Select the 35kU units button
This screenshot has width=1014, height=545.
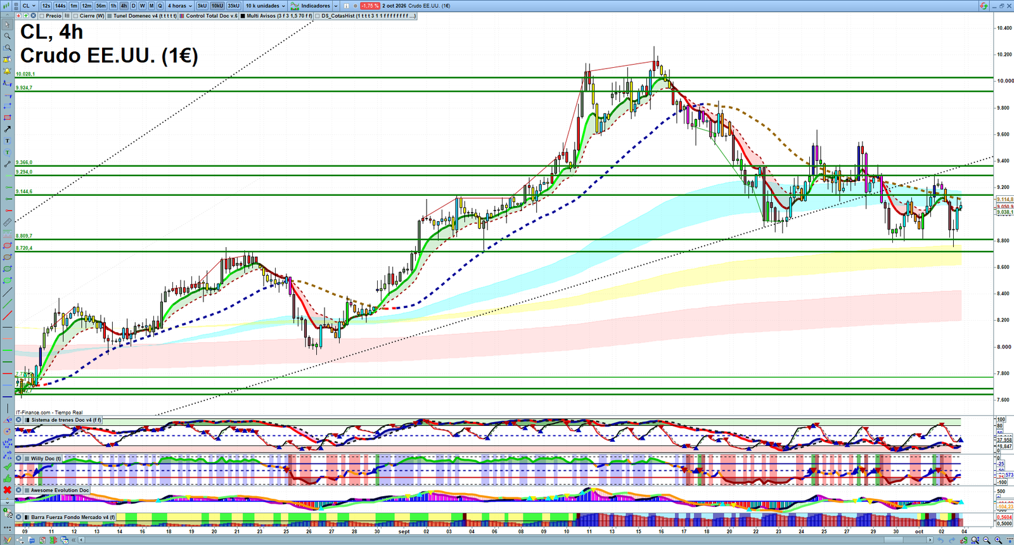pyautogui.click(x=234, y=6)
